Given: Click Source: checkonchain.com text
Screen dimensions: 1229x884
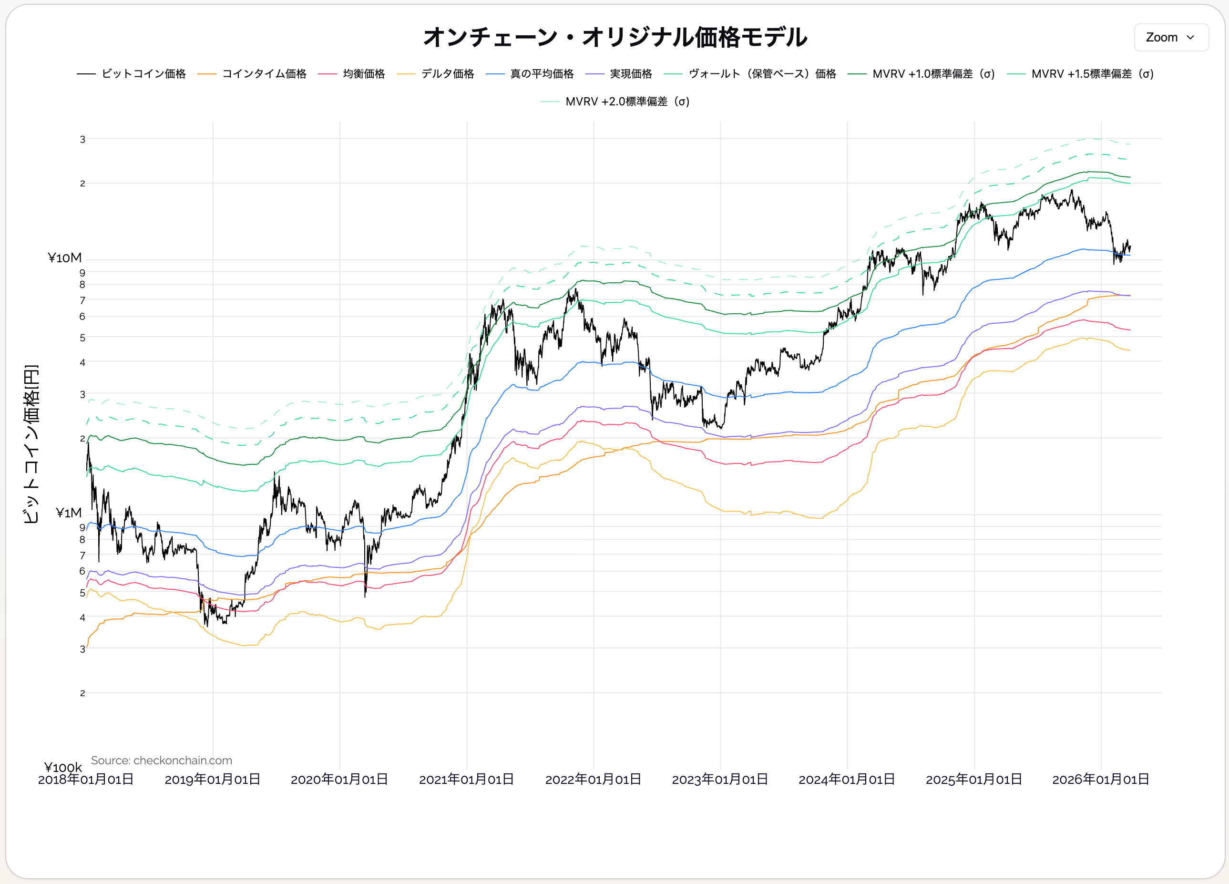Looking at the screenshot, I should click(x=161, y=760).
